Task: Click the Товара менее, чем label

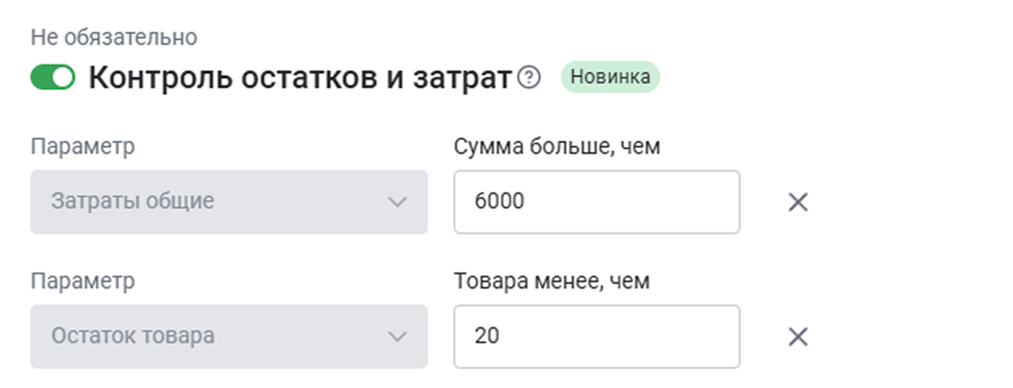Action: (552, 281)
